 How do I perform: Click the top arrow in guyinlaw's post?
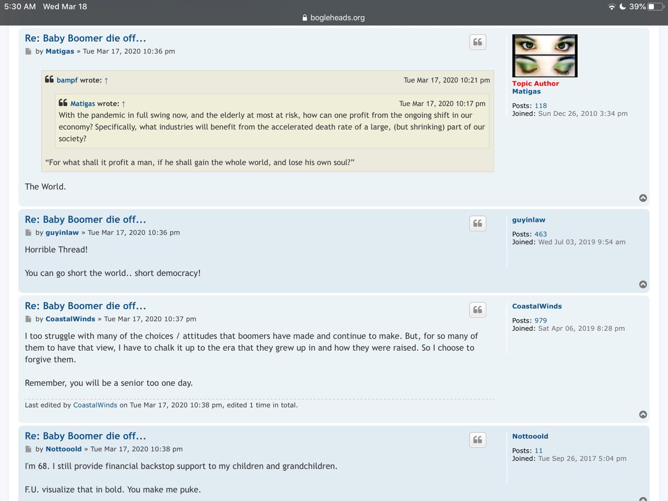click(643, 284)
